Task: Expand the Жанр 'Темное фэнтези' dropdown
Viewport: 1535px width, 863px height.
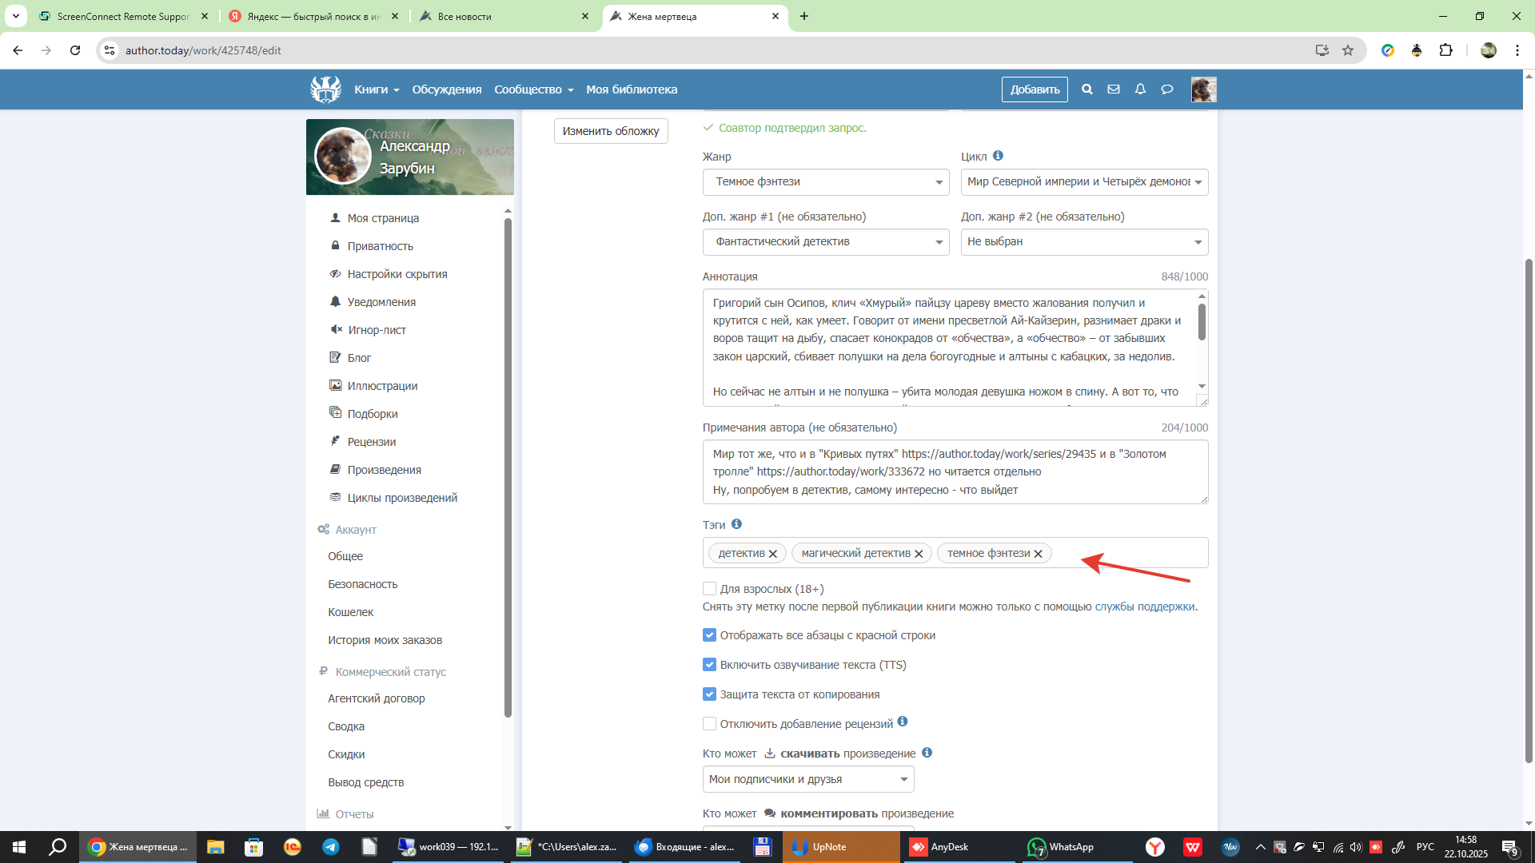Action: click(825, 182)
